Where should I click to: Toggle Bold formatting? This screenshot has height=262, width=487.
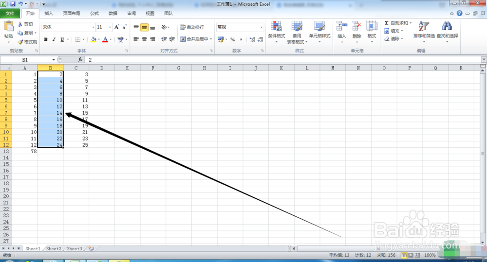pyautogui.click(x=46, y=39)
